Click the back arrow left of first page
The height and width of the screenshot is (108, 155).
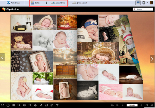[x=112, y=105]
